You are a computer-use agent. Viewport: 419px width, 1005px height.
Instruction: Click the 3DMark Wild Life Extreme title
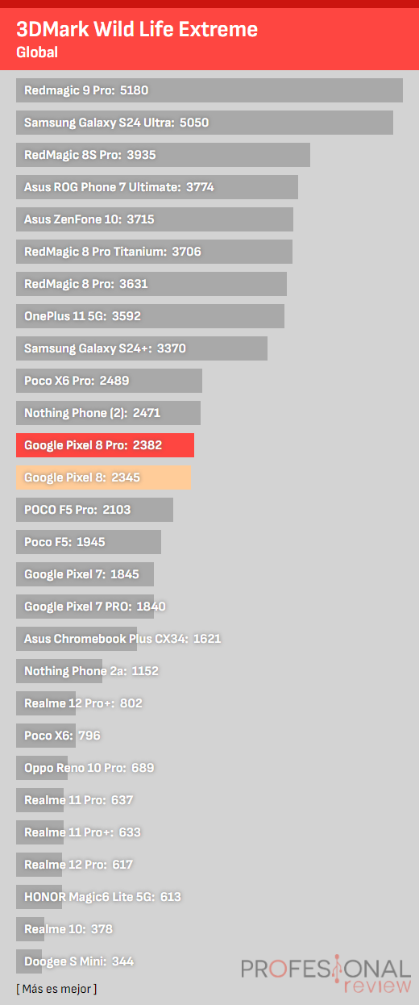pyautogui.click(x=137, y=31)
